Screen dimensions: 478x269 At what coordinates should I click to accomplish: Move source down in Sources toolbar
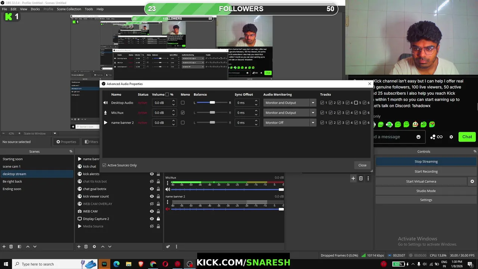tap(110, 247)
